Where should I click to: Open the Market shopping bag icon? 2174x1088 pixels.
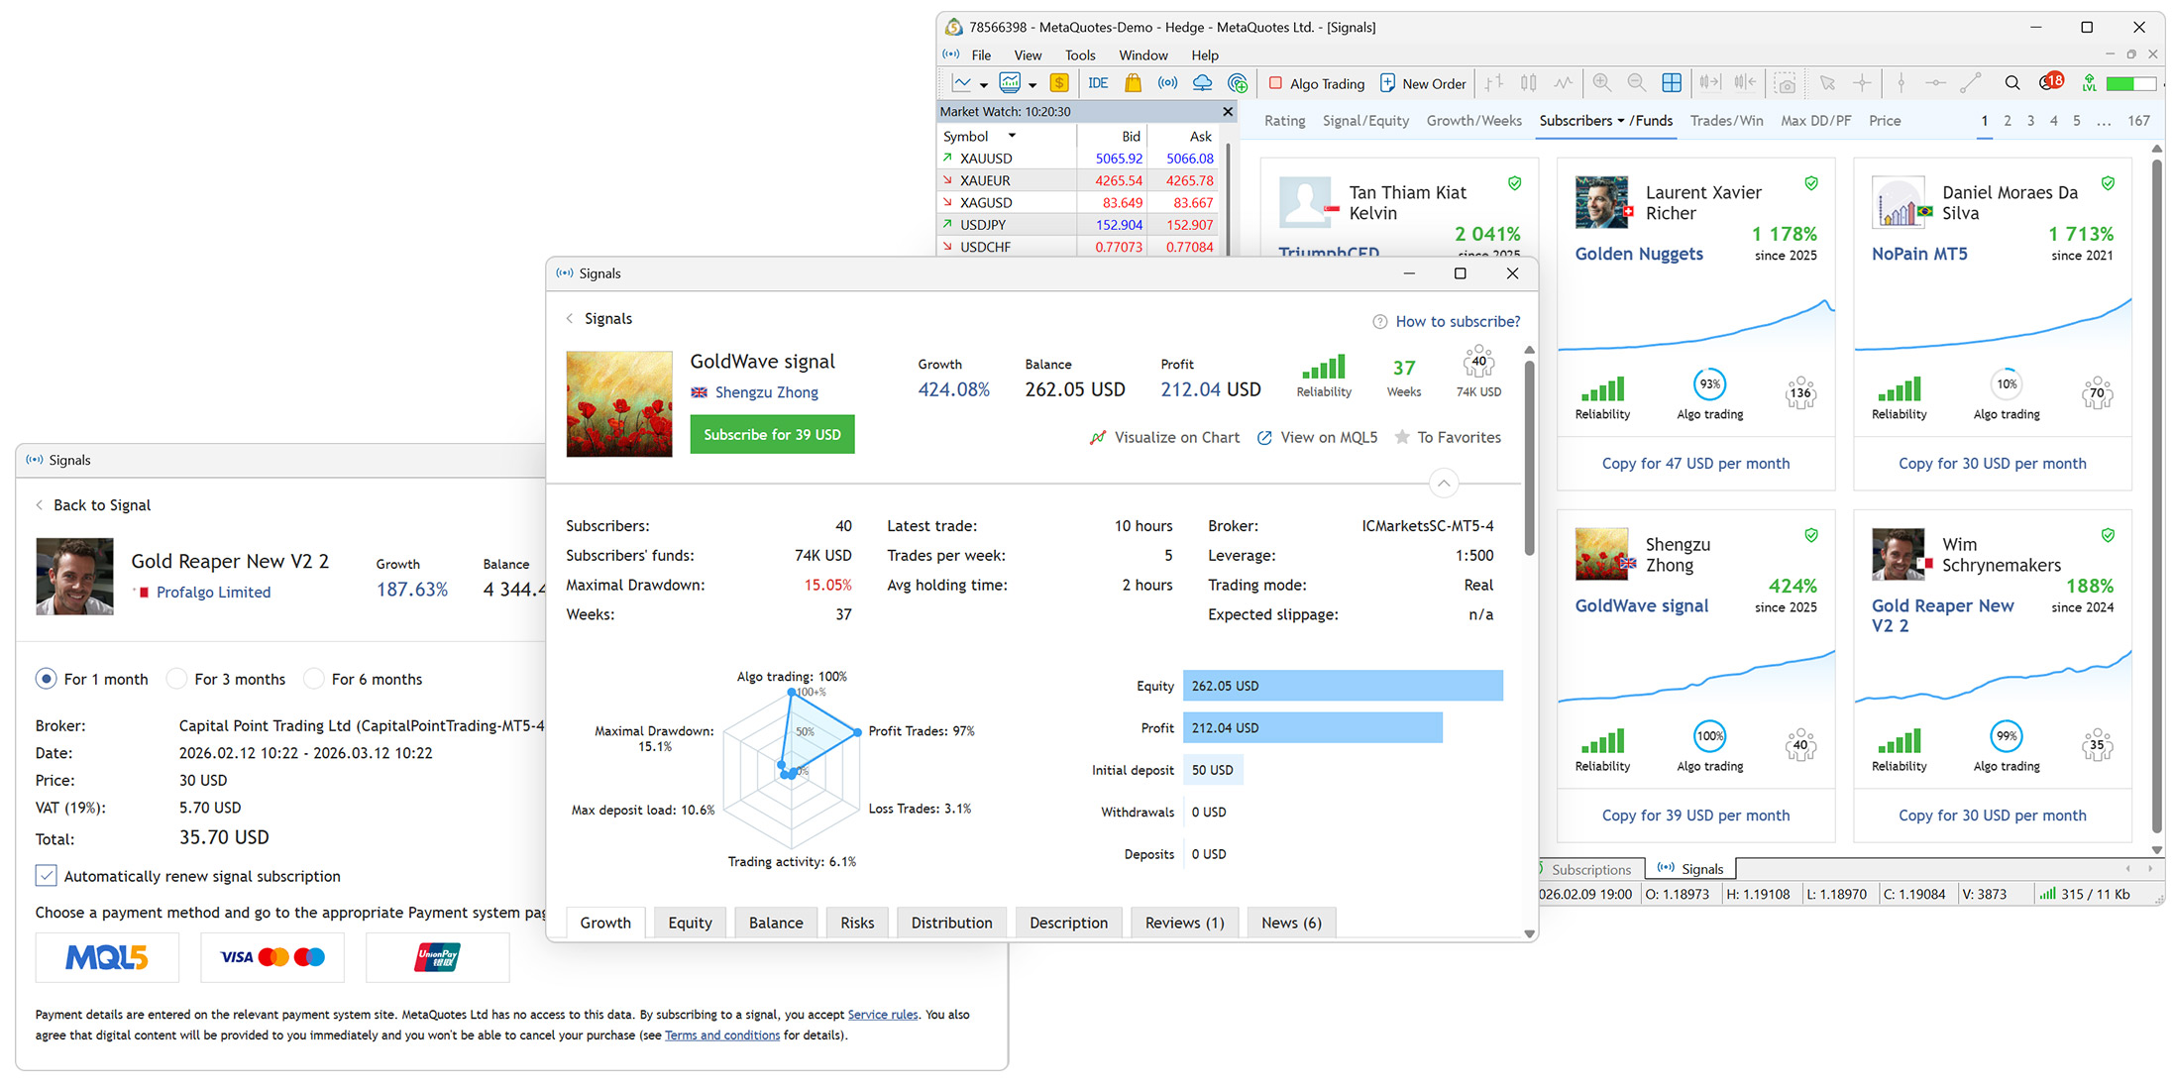[x=1133, y=83]
